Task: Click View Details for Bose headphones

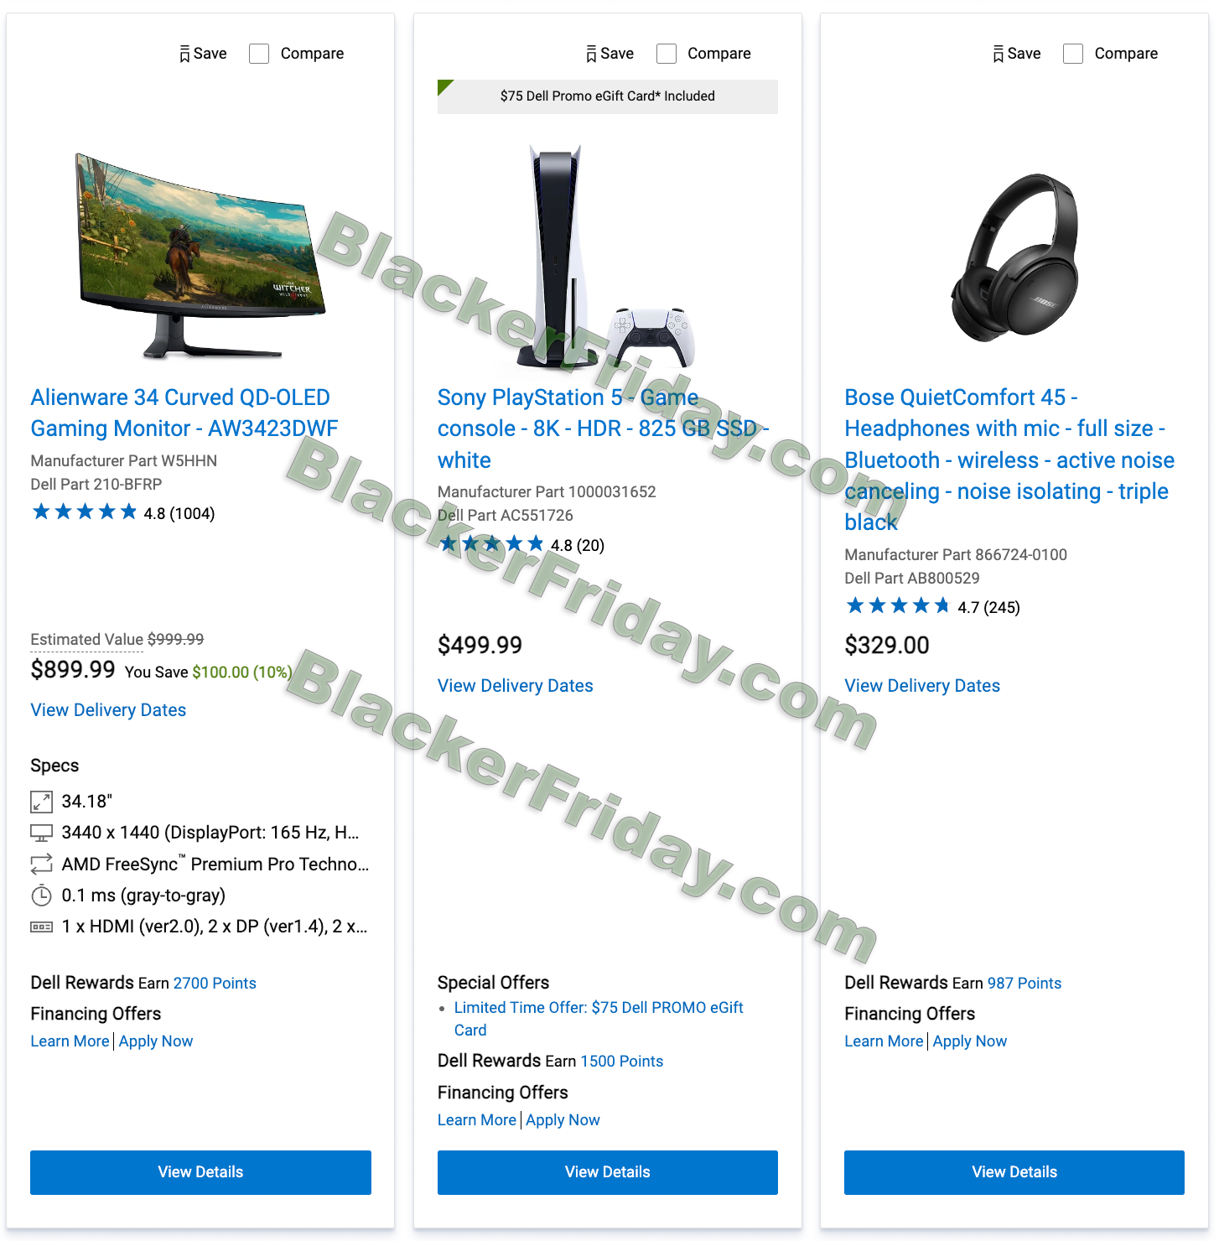Action: click(1014, 1172)
